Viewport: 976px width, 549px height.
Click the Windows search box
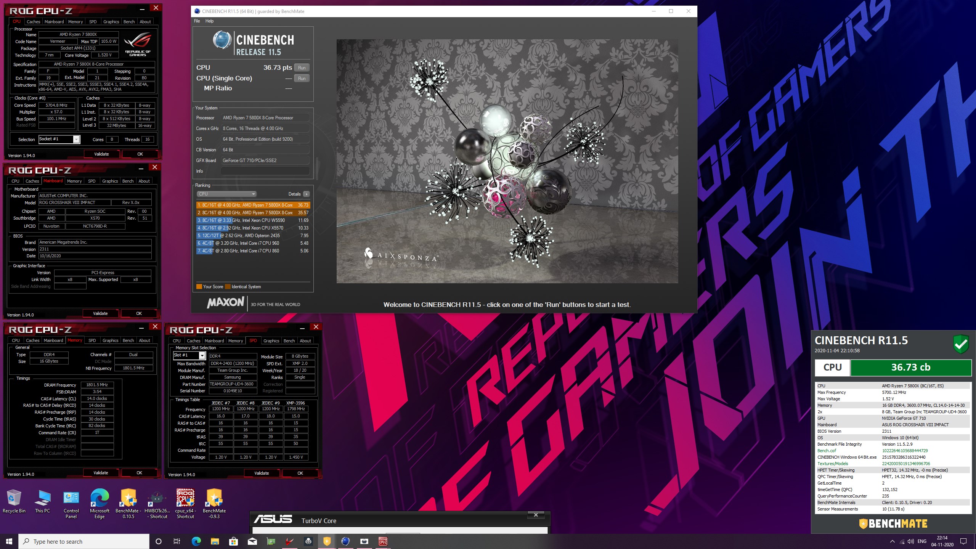coord(84,541)
